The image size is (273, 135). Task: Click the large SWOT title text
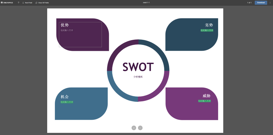(x=138, y=67)
